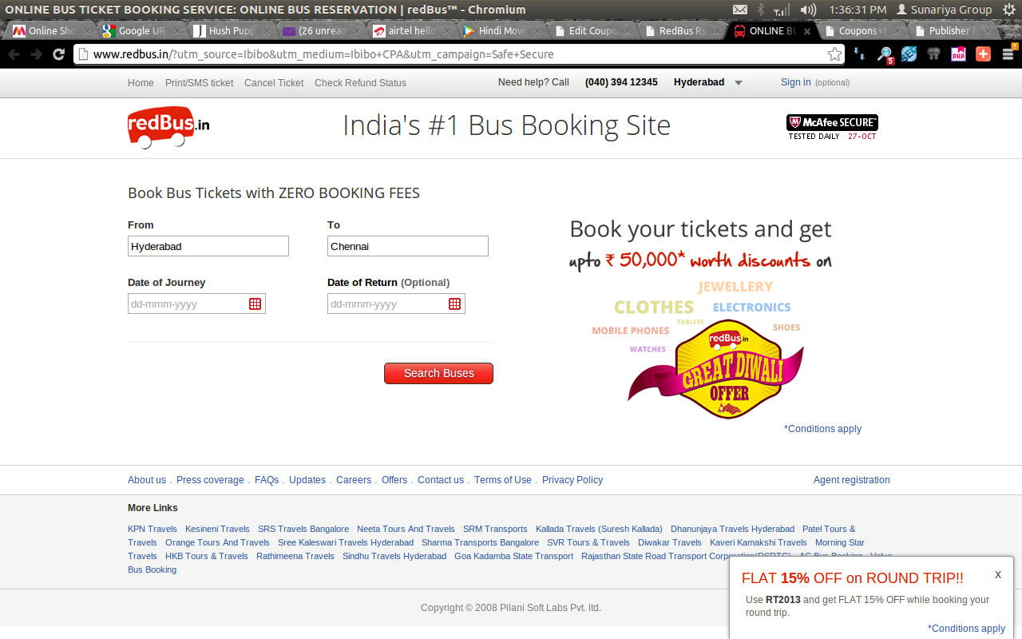Close the active ONLINE BUS tab

[807, 31]
